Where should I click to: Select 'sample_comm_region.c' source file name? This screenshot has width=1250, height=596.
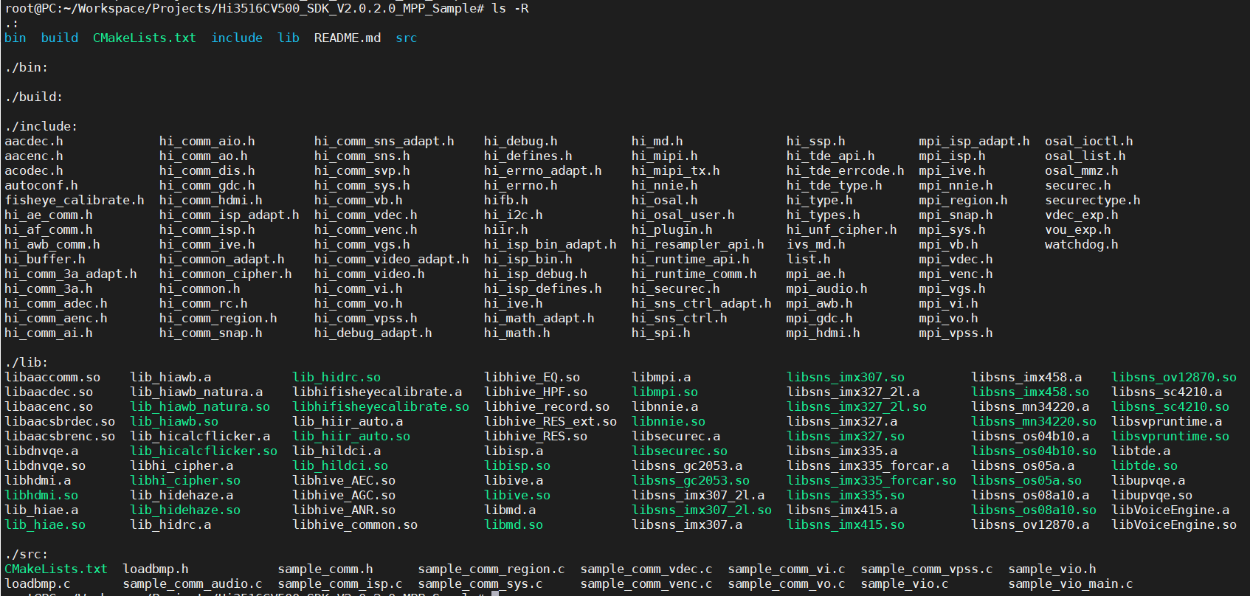[x=491, y=569]
